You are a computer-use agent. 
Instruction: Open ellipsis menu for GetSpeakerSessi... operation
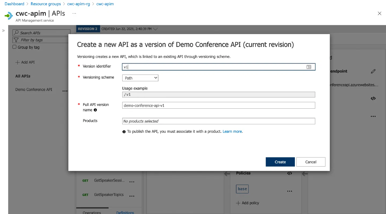click(132, 182)
